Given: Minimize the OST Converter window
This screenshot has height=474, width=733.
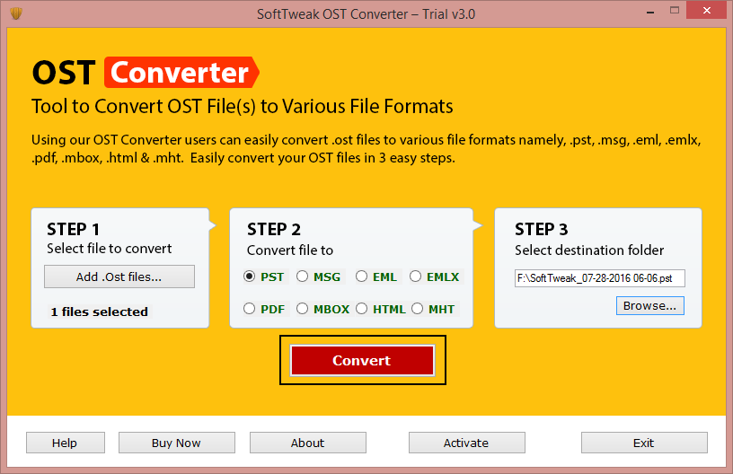Looking at the screenshot, I should (x=650, y=11).
